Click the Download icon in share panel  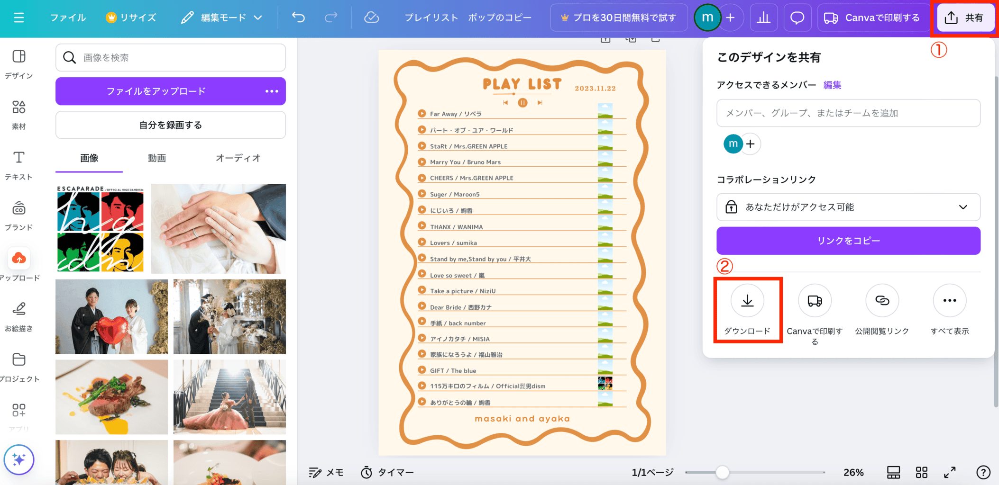[747, 301]
